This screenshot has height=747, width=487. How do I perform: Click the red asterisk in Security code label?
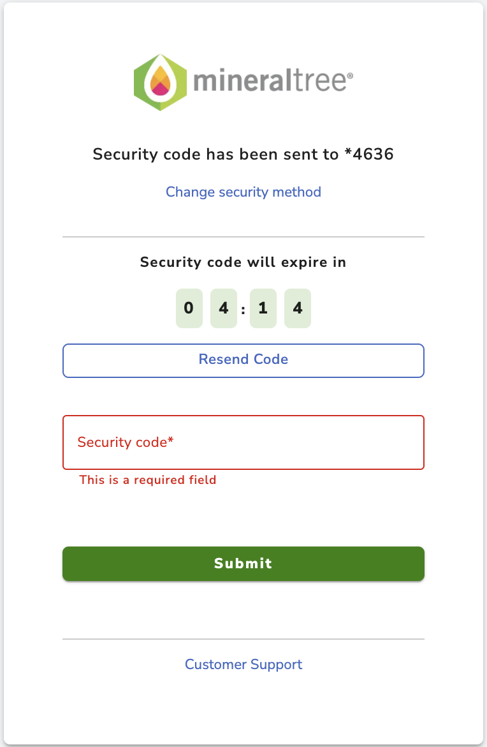point(171,440)
